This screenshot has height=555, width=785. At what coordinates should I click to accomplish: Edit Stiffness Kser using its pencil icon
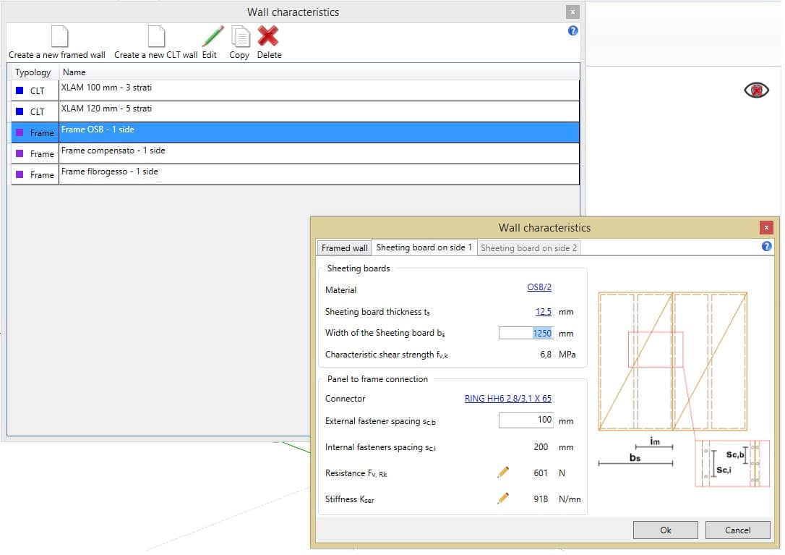(503, 499)
